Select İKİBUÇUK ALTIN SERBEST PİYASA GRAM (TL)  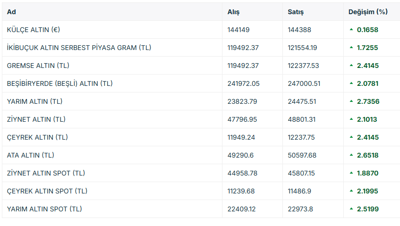pyautogui.click(x=79, y=48)
